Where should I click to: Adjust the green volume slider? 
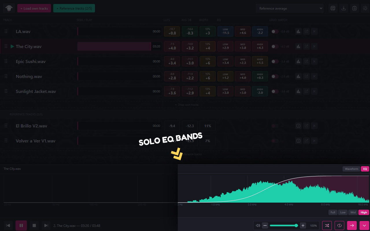click(x=284, y=226)
